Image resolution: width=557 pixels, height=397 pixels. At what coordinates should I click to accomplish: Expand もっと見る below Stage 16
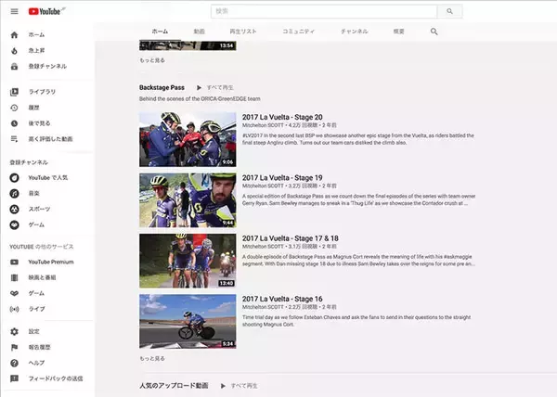(153, 357)
